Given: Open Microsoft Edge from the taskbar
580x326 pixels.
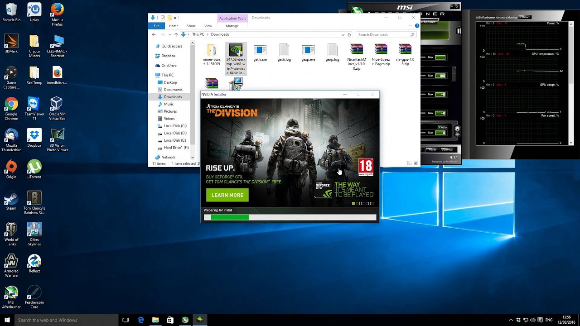Looking at the screenshot, I should coord(141,320).
